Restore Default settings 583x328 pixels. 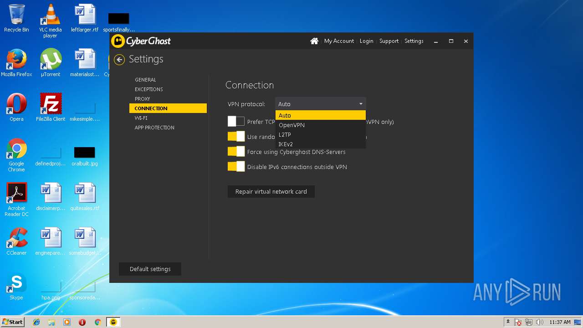150,269
